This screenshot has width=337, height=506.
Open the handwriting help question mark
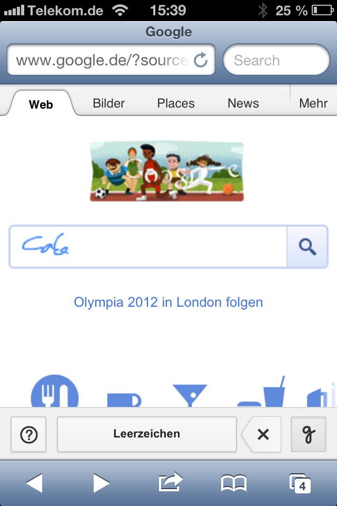pyautogui.click(x=28, y=434)
